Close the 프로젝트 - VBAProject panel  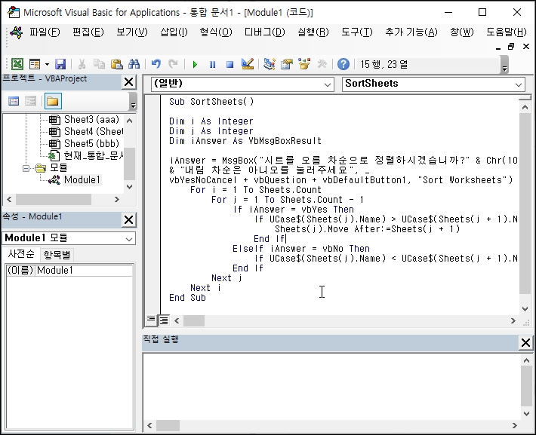click(129, 82)
